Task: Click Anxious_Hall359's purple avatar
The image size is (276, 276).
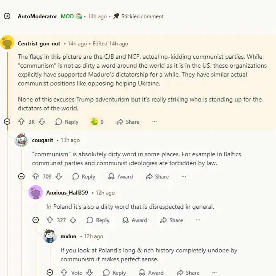Action: coord(36,193)
